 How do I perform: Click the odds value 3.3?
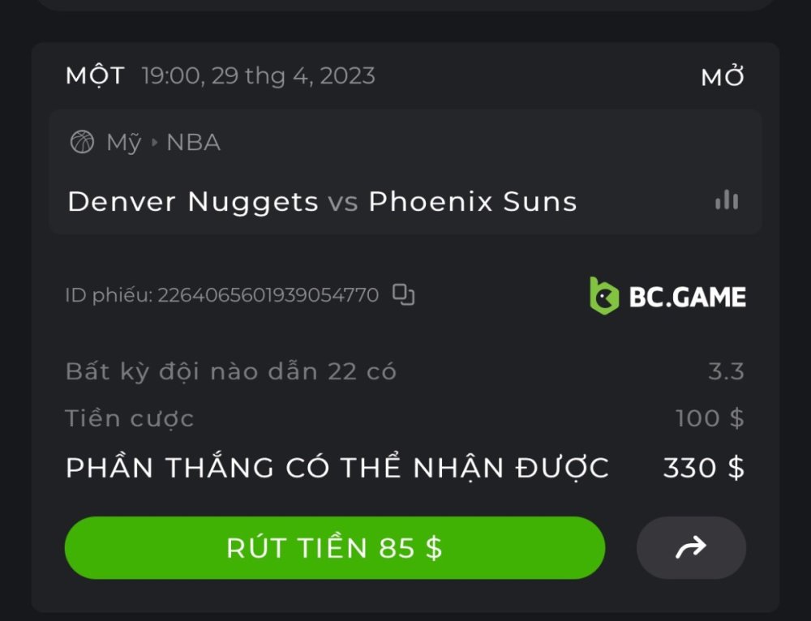click(x=726, y=371)
